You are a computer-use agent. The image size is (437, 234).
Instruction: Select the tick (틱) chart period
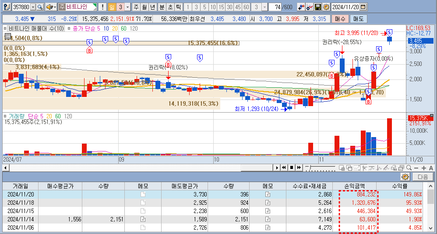click(x=179, y=7)
